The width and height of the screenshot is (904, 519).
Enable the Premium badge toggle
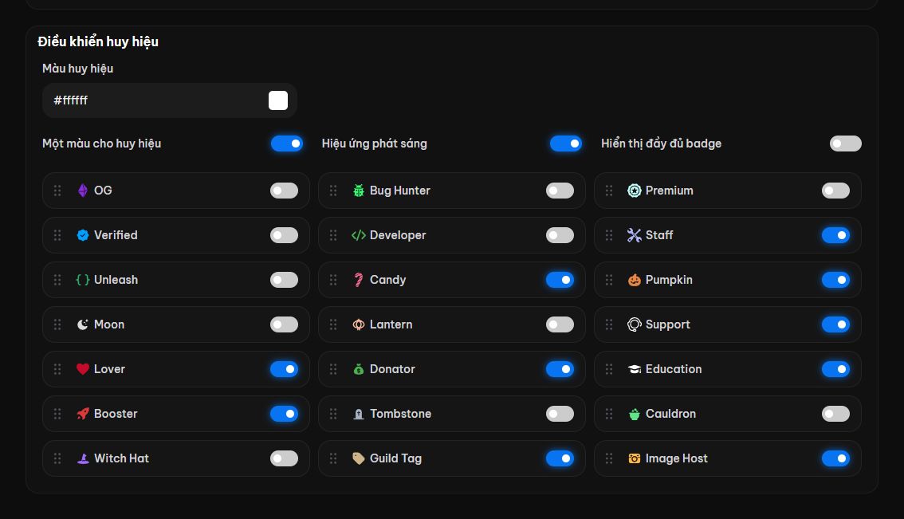(x=835, y=191)
